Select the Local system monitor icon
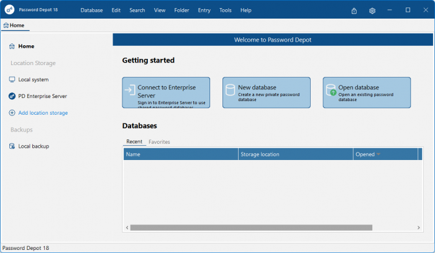The width and height of the screenshot is (435, 253). (x=12, y=79)
